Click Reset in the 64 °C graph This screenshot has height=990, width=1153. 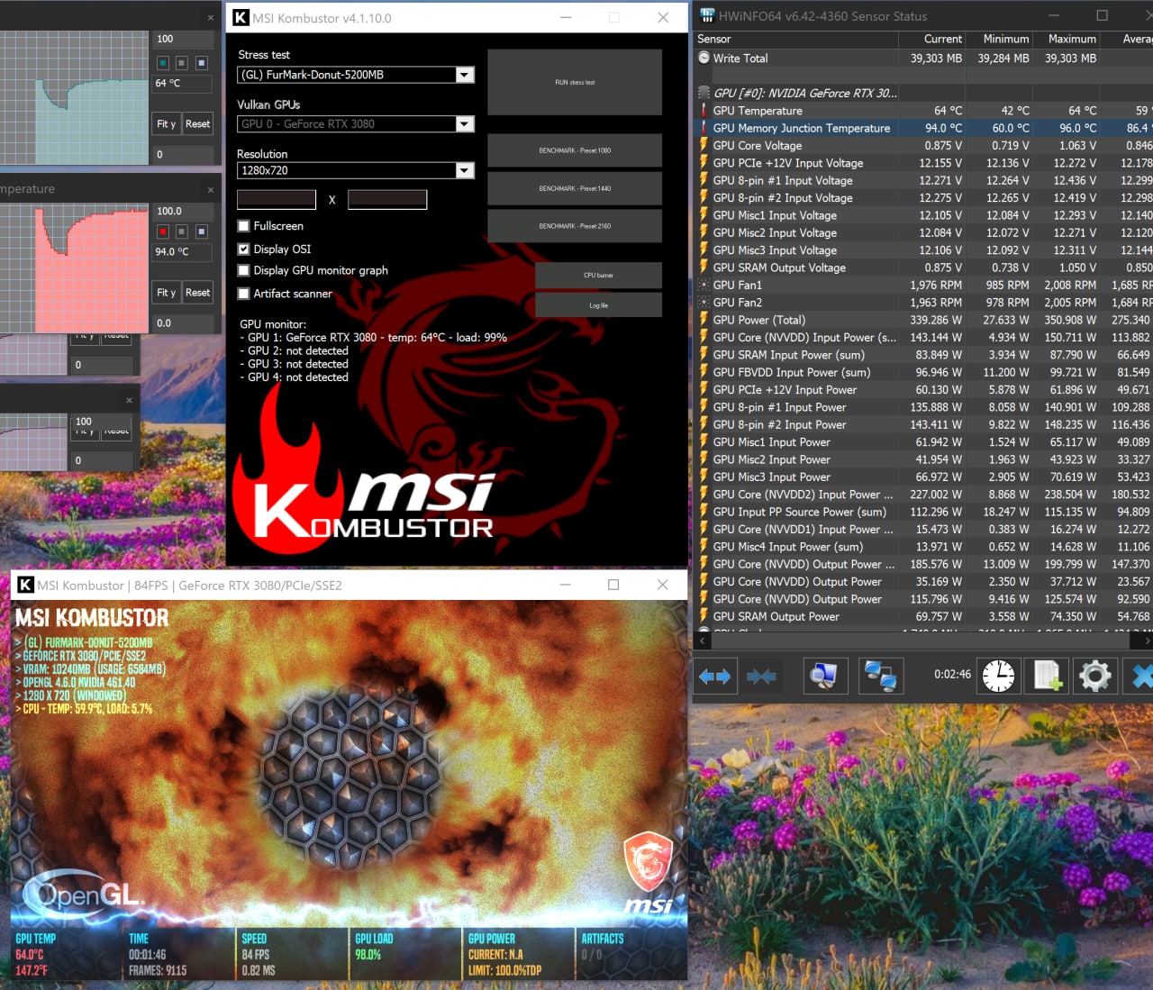click(197, 124)
